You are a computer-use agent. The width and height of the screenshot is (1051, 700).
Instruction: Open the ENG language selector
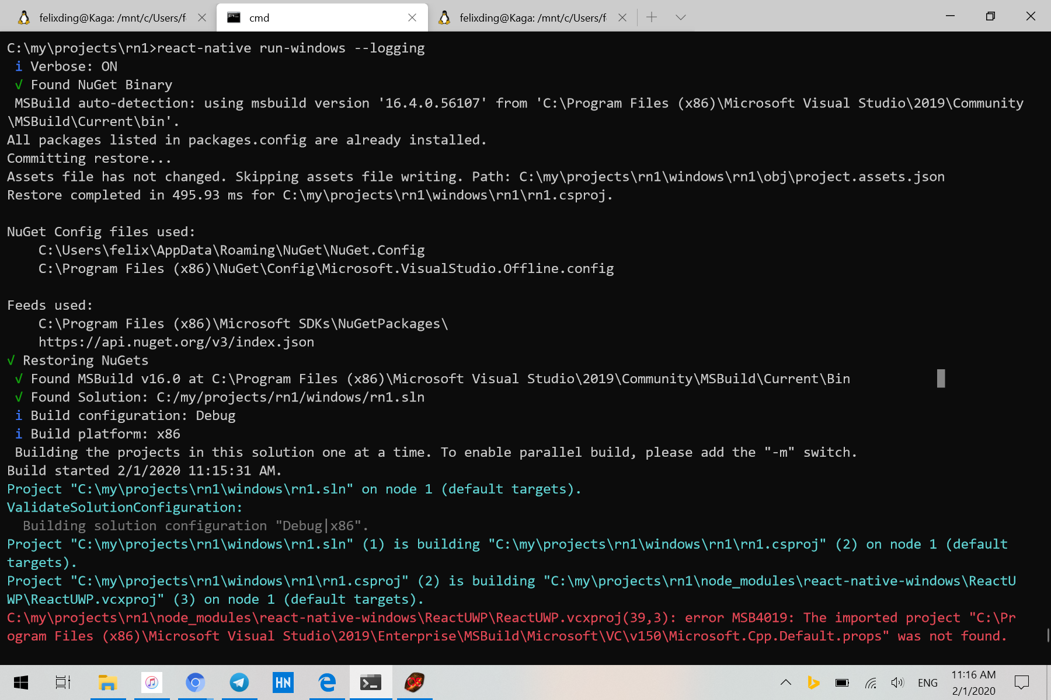coord(928,682)
